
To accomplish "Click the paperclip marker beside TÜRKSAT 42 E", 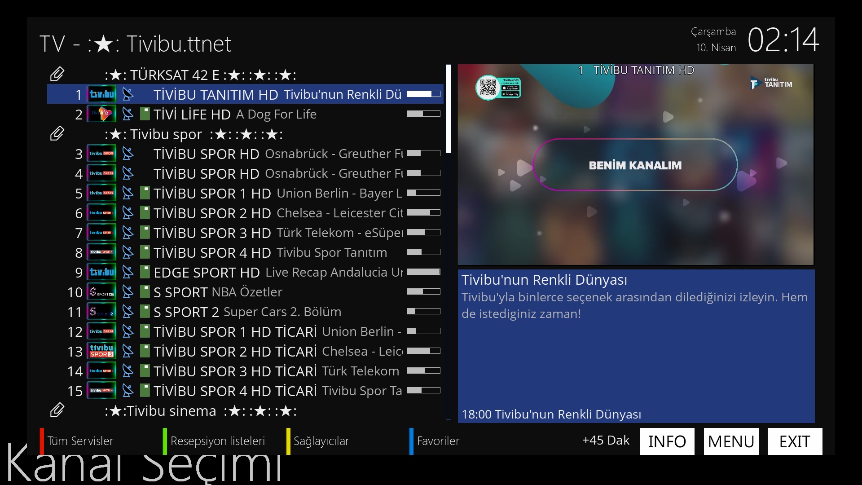I will (57, 74).
